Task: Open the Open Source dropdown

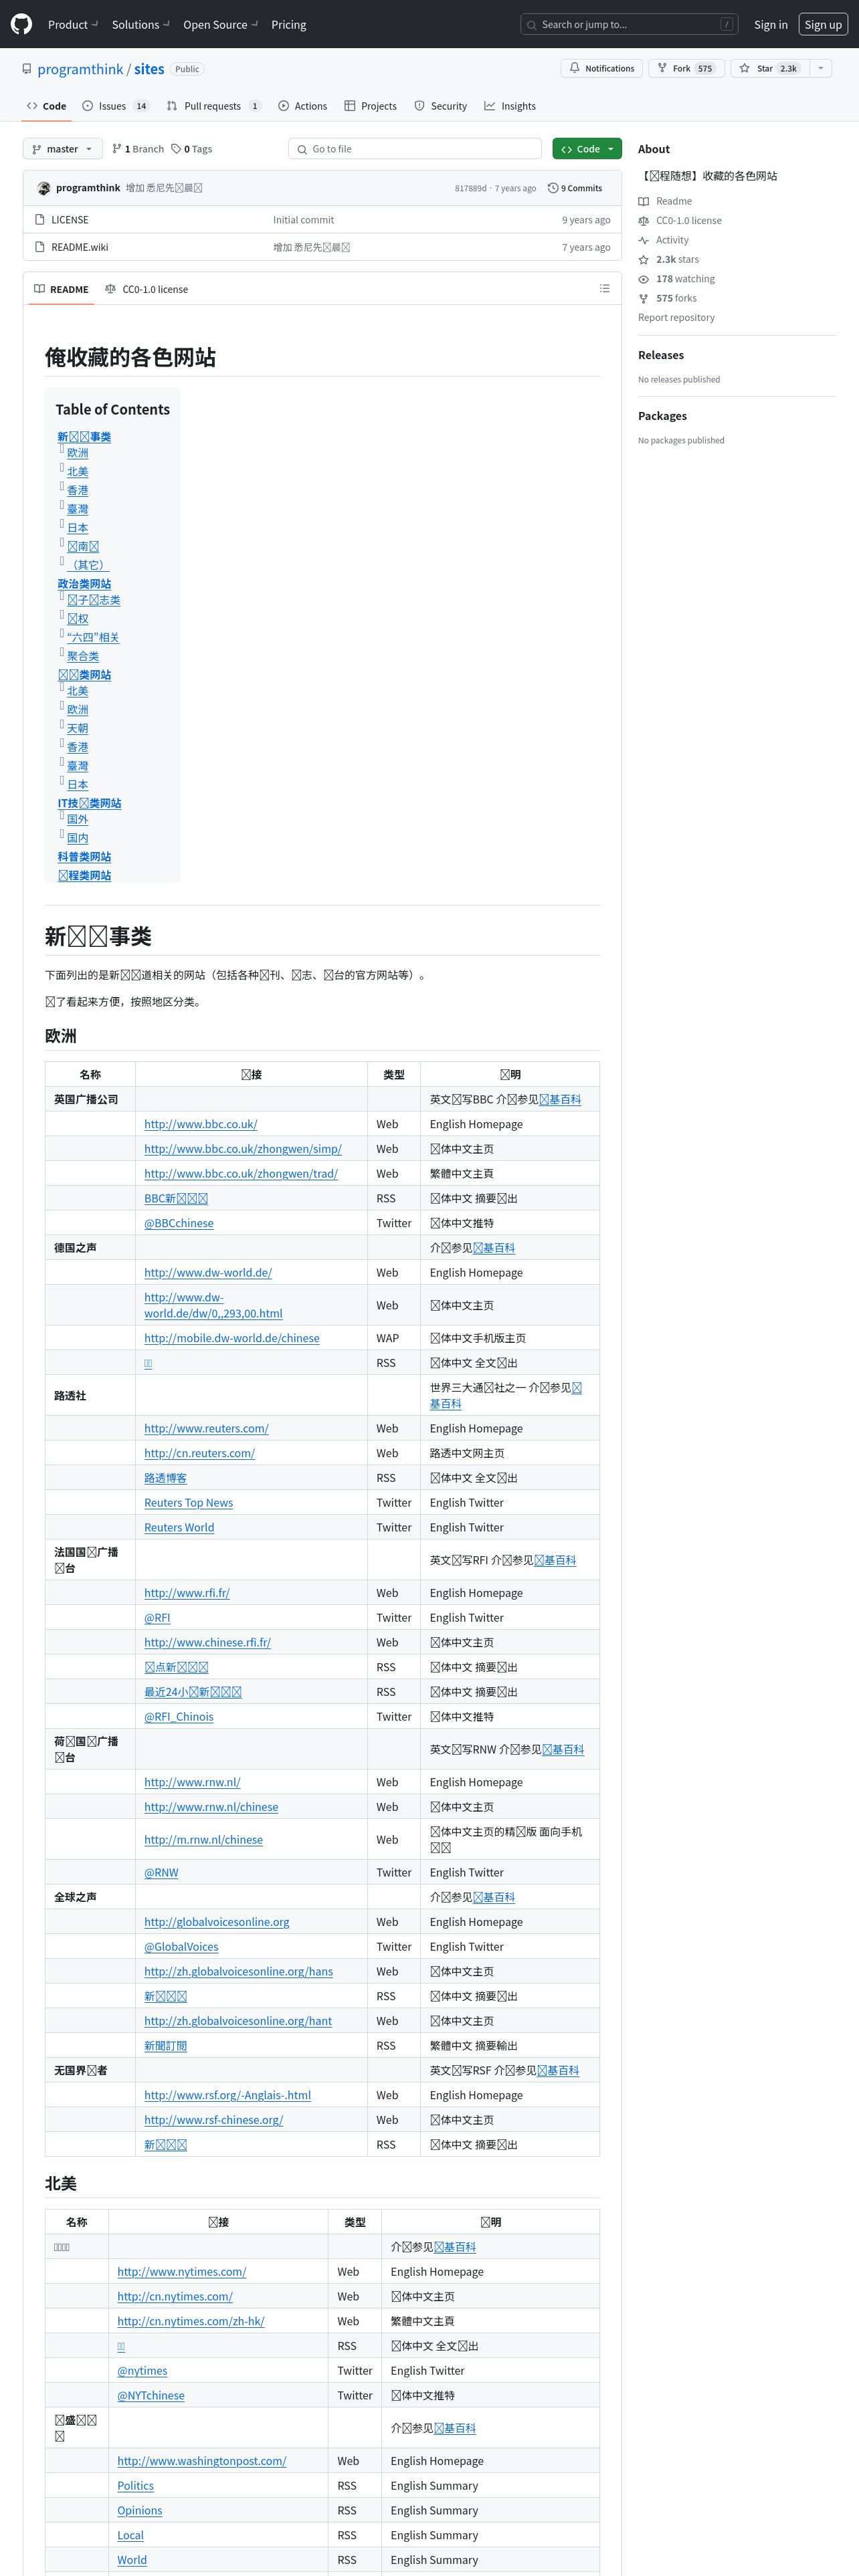Action: click(220, 24)
